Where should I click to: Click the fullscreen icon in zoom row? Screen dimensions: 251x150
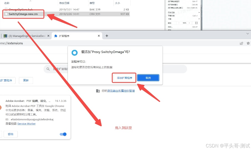196,23
